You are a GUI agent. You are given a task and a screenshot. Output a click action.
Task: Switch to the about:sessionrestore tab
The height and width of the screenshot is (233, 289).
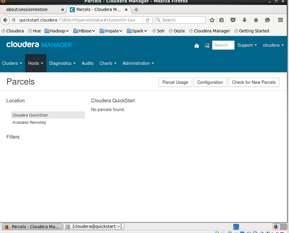(33, 10)
